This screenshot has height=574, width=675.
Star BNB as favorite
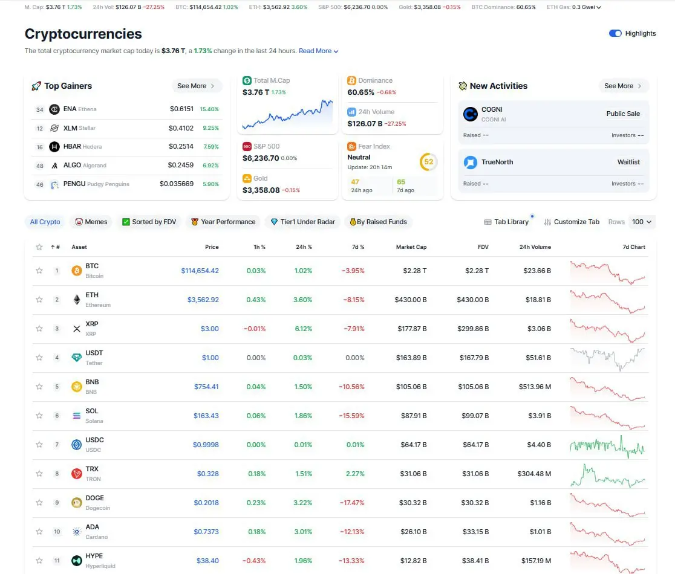(x=39, y=387)
